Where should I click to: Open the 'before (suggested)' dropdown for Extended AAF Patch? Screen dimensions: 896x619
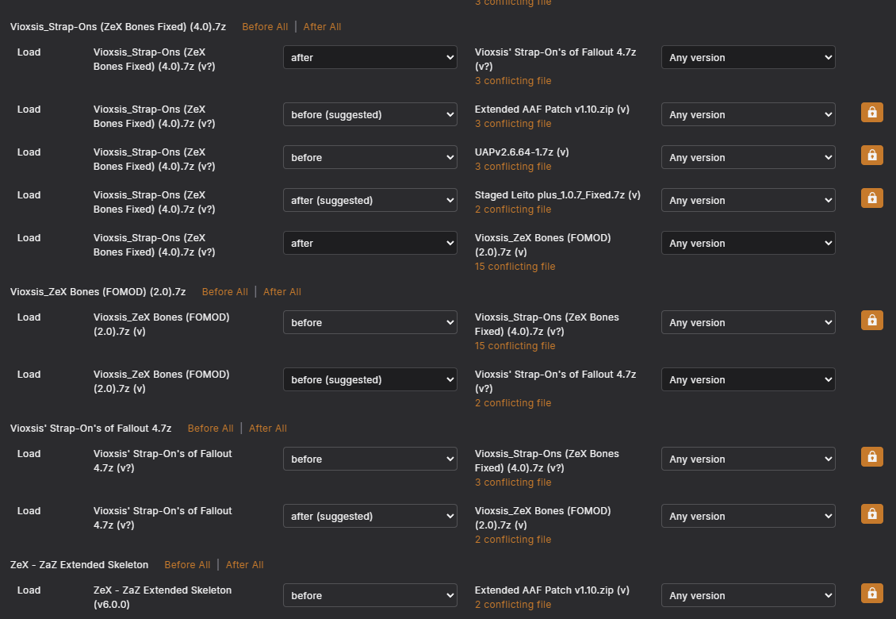[370, 114]
